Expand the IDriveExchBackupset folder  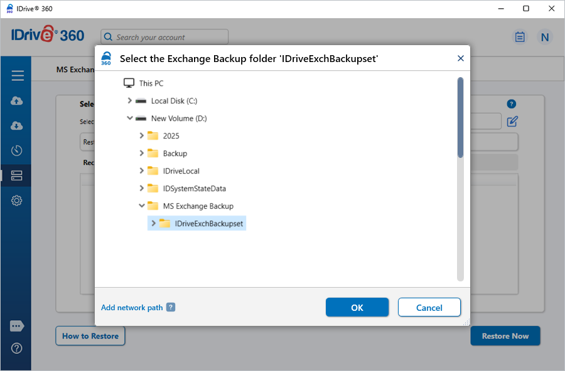pos(154,224)
